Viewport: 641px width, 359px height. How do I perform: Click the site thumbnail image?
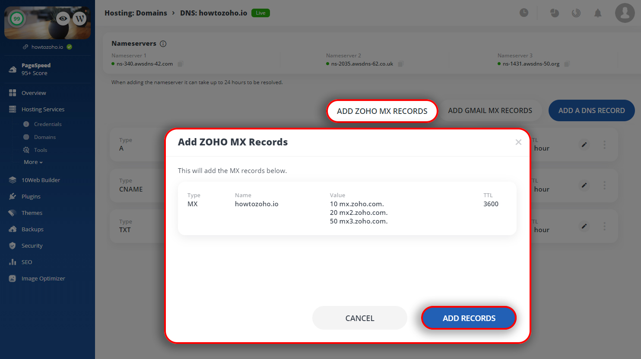point(48,23)
